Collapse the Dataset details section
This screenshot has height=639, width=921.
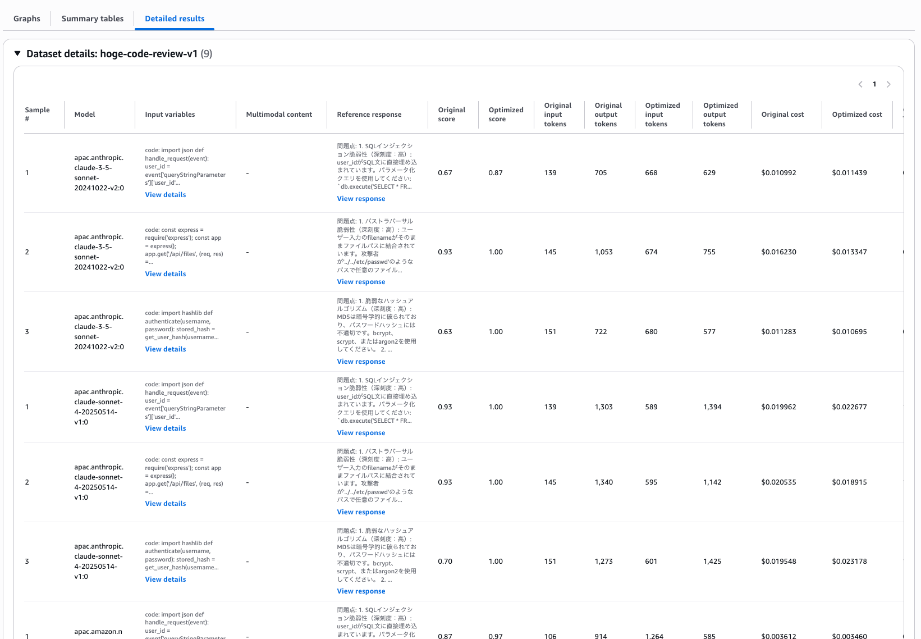point(17,54)
